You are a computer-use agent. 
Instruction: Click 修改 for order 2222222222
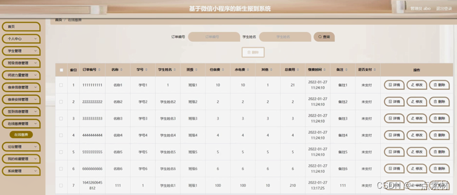point(417,101)
